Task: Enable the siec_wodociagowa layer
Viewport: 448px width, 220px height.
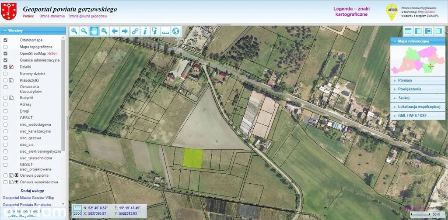Action: point(5,124)
